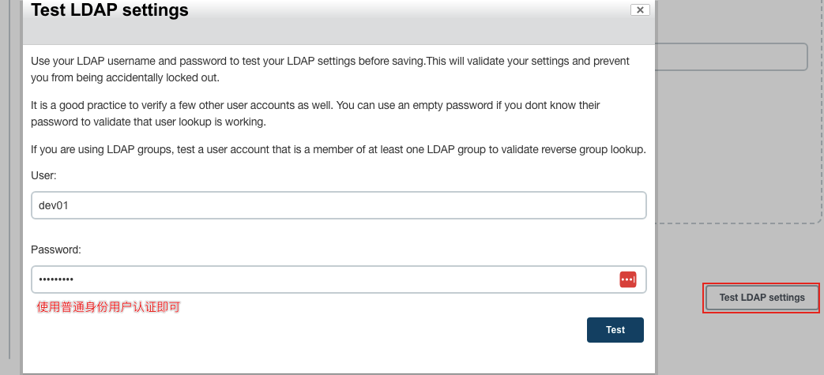Click the dimmed overlay below the background text field

(x=736, y=252)
